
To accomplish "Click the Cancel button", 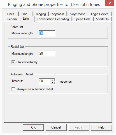I will [x=56, y=127].
